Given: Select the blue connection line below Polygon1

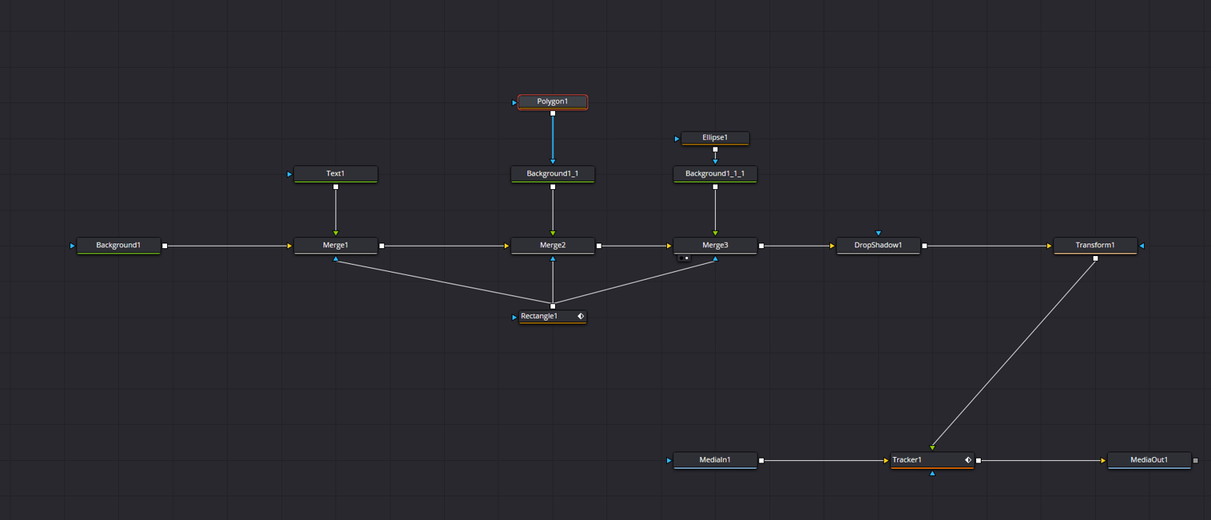Looking at the screenshot, I should point(553,138).
